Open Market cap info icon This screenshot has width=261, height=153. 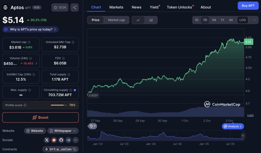pos(29,42)
